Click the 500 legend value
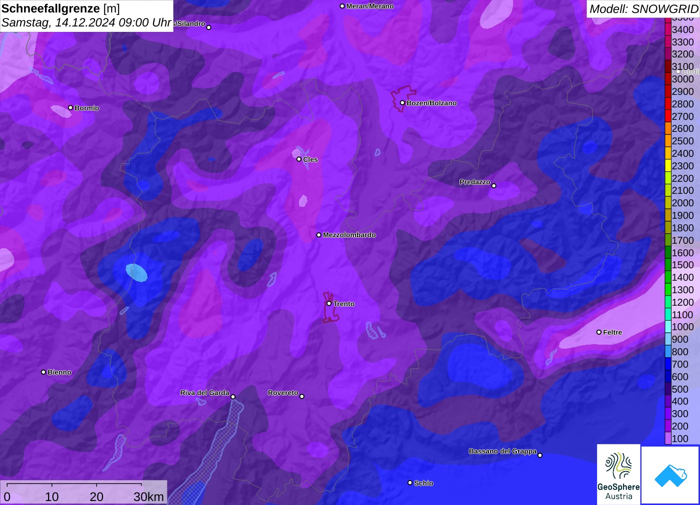This screenshot has width=700, height=505. click(680, 389)
